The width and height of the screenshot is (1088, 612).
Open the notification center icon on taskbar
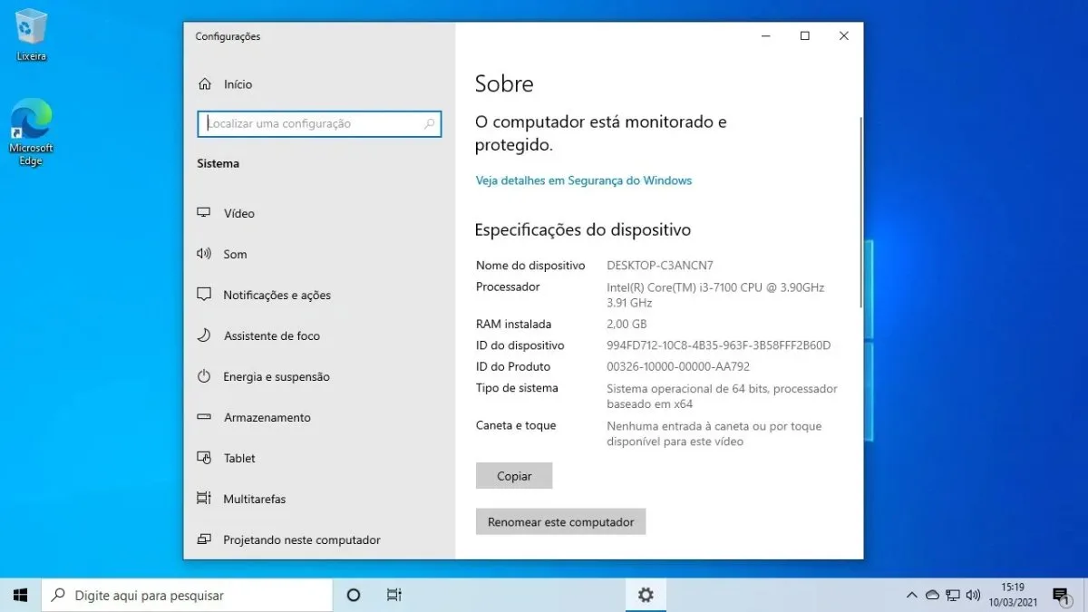(1060, 595)
